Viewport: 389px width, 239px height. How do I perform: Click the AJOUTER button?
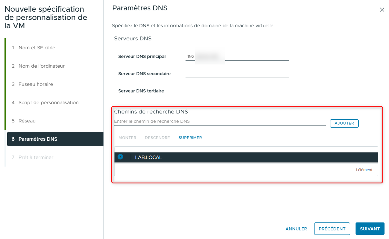point(344,123)
